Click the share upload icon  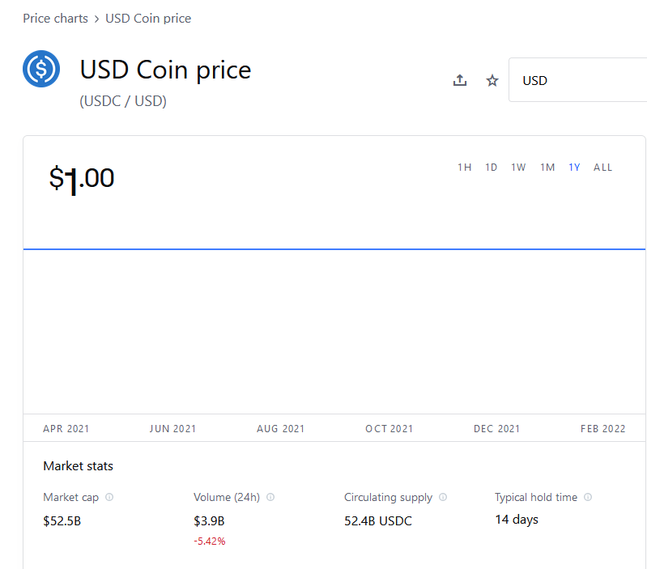pyautogui.click(x=460, y=80)
